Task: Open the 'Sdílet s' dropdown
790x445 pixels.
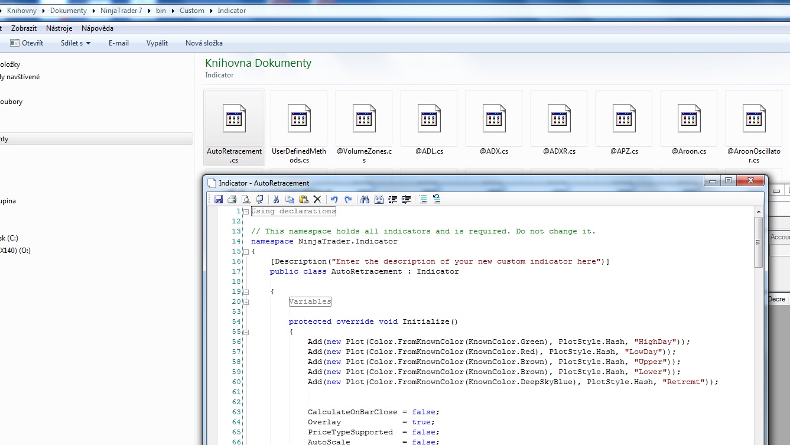Action: (76, 43)
